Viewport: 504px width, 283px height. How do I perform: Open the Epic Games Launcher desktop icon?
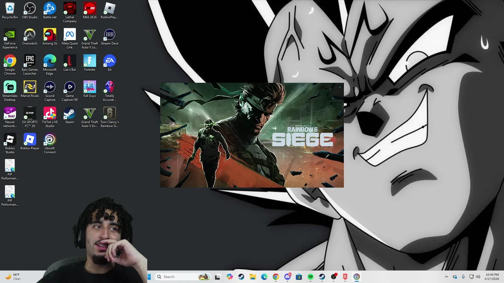tap(30, 65)
